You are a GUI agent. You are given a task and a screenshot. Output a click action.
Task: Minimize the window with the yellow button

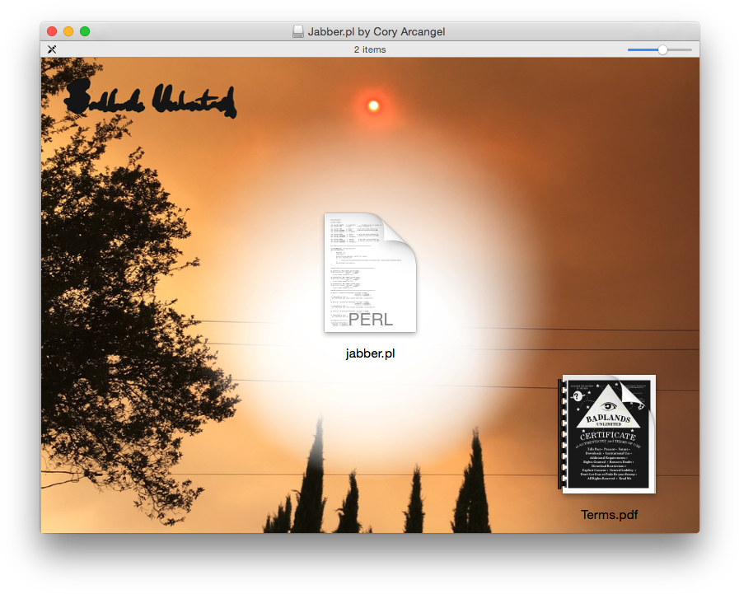68,31
